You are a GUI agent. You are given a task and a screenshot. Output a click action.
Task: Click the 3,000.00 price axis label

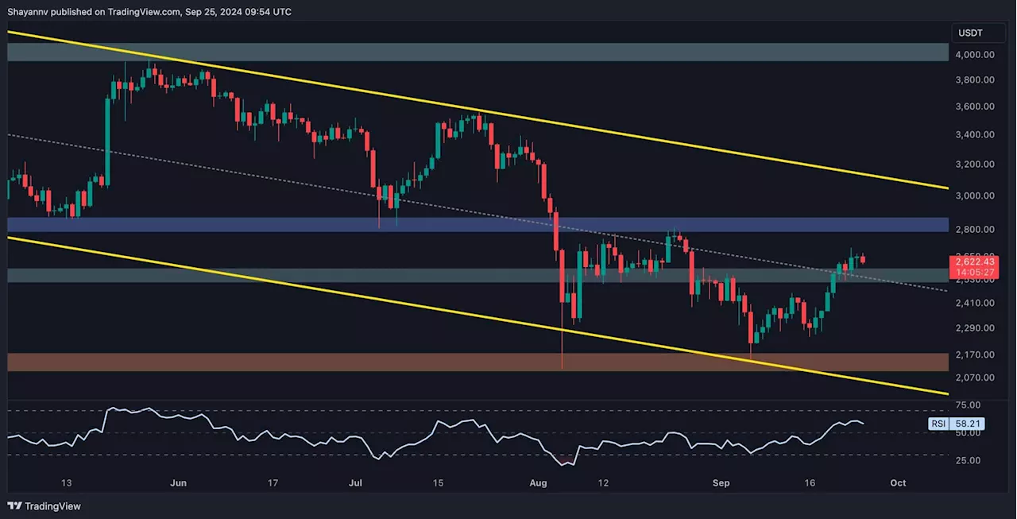pos(976,196)
